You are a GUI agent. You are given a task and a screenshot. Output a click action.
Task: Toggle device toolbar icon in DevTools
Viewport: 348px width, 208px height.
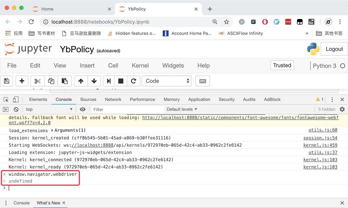coord(16,100)
